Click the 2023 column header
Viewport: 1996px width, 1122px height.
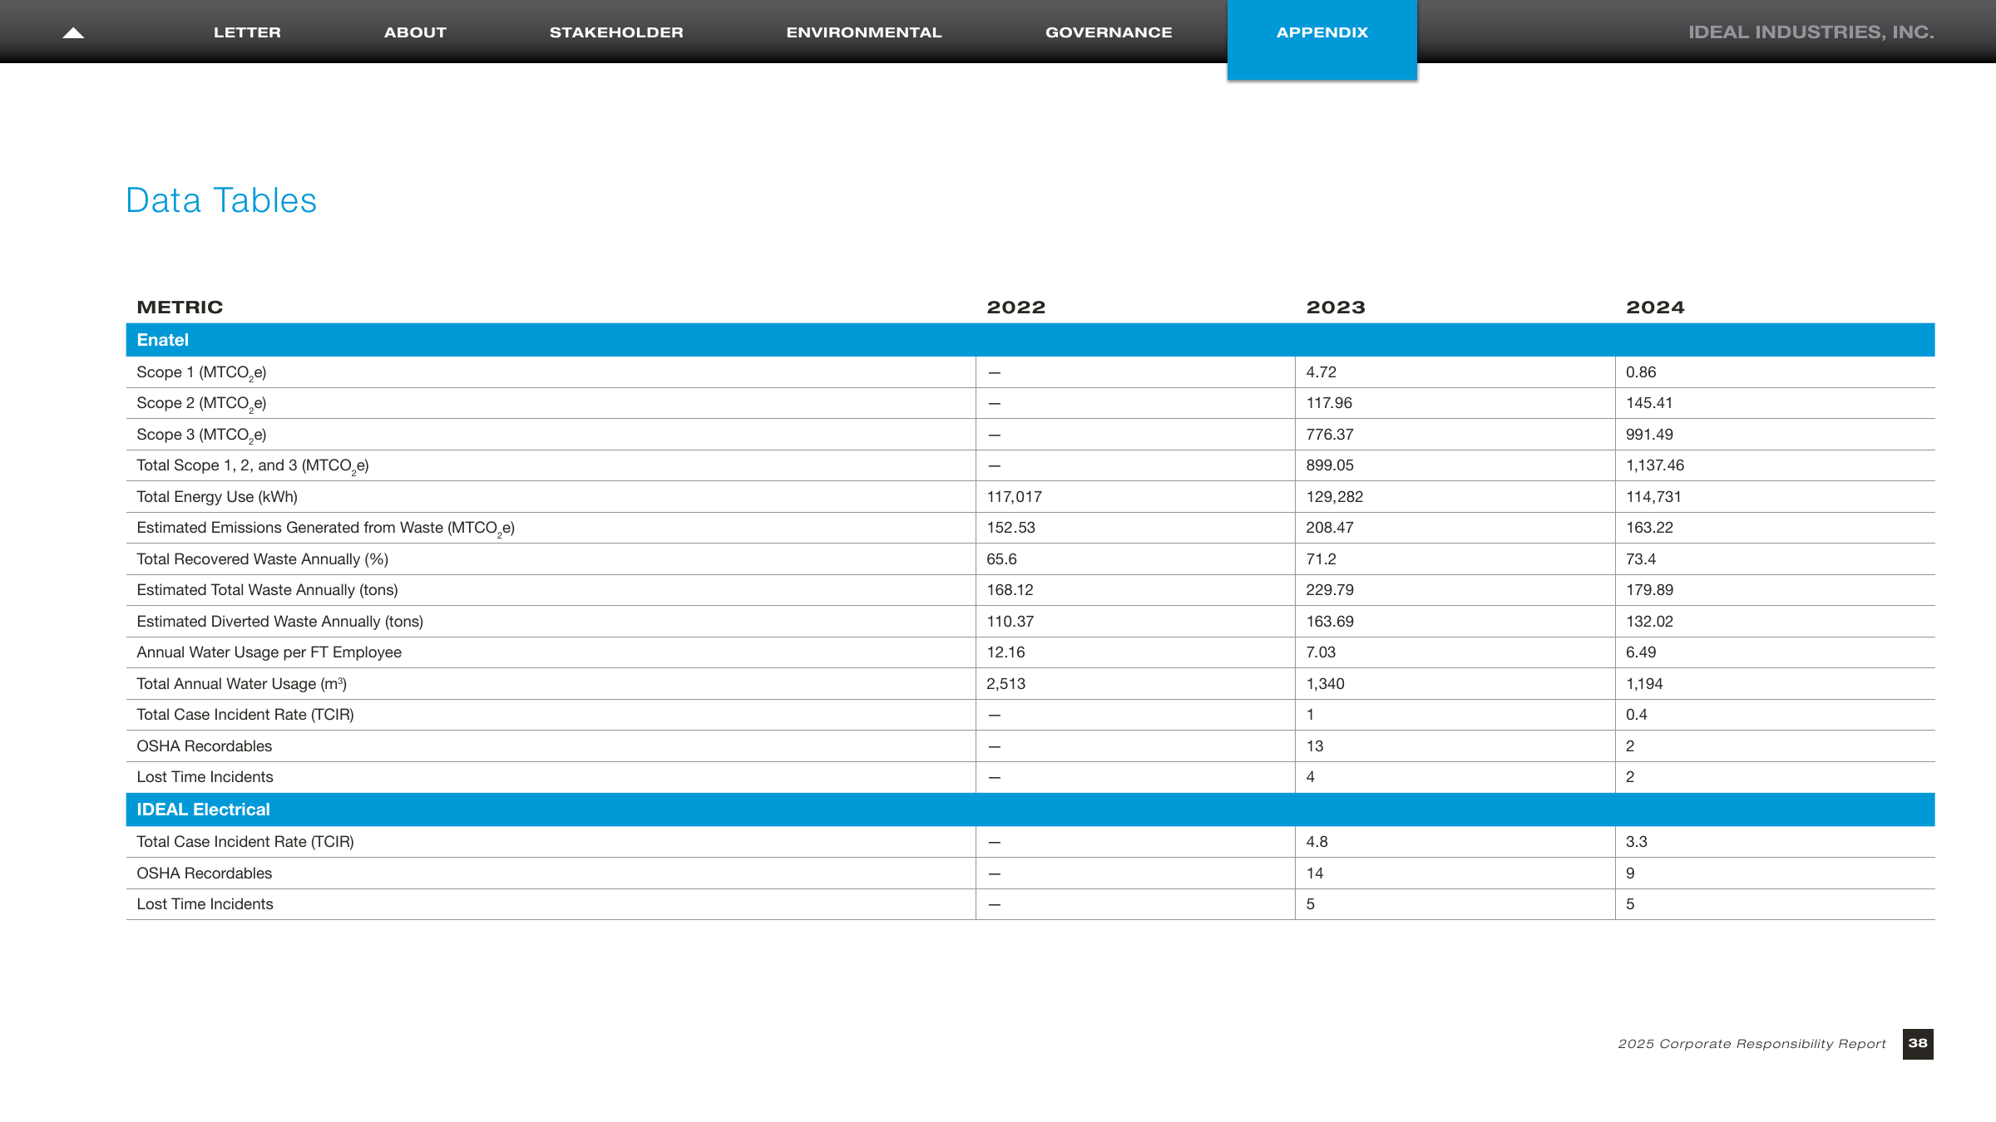(1336, 308)
